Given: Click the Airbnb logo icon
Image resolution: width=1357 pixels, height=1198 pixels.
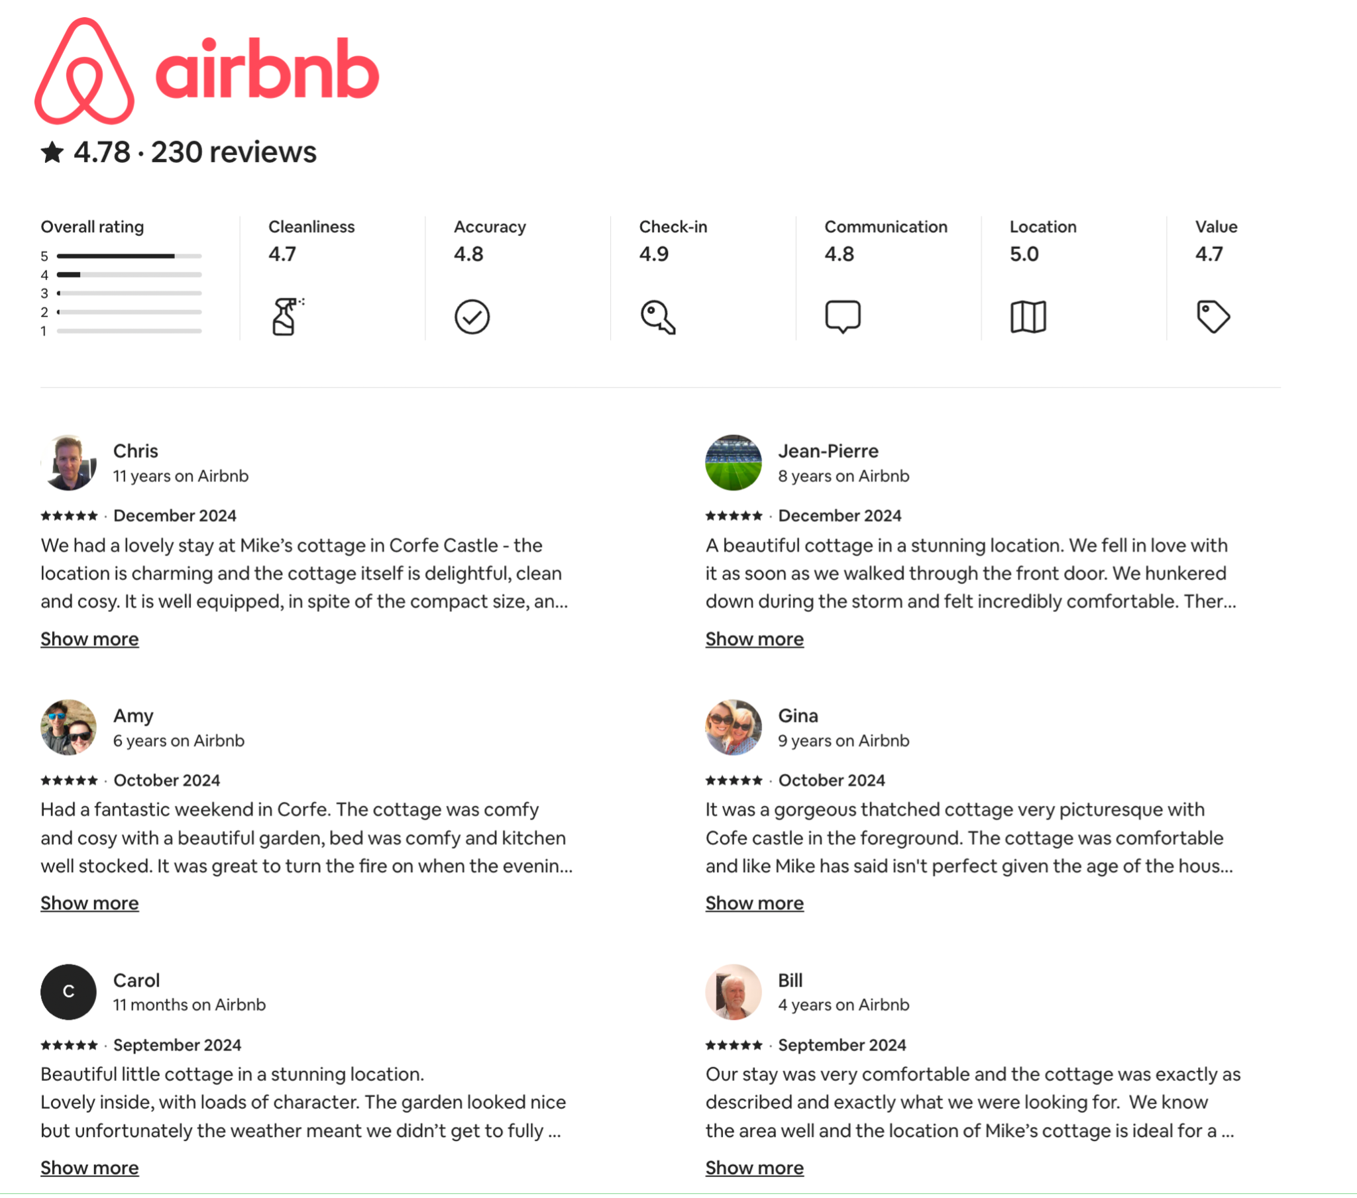Looking at the screenshot, I should pyautogui.click(x=84, y=71).
